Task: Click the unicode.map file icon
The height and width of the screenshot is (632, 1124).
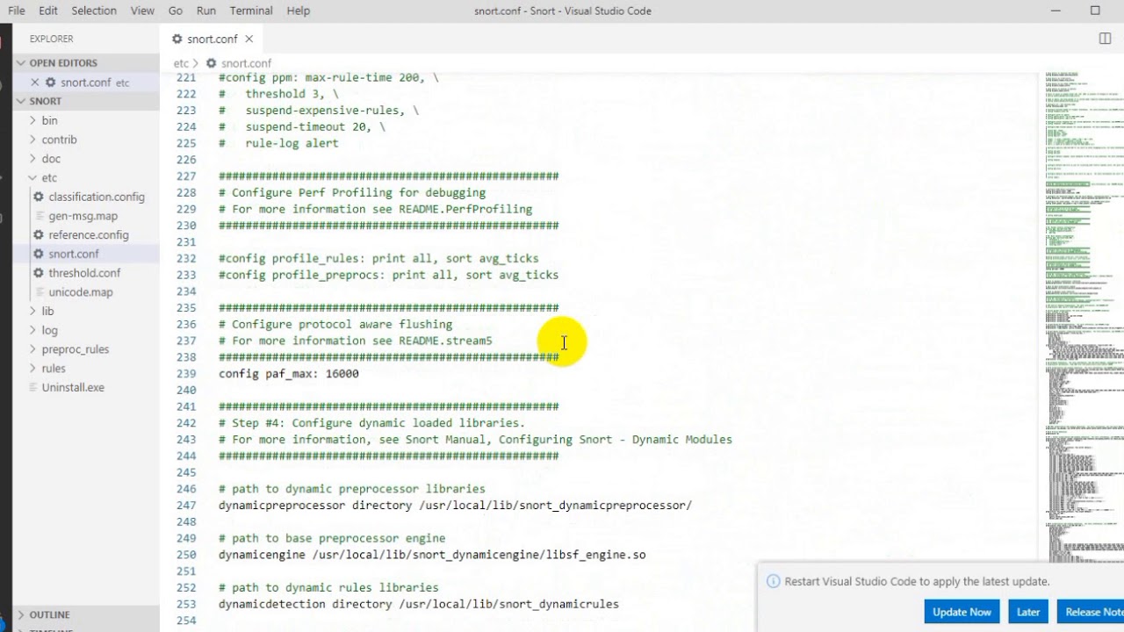Action: (39, 292)
